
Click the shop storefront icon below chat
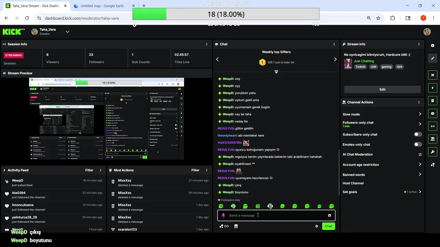pos(236,226)
